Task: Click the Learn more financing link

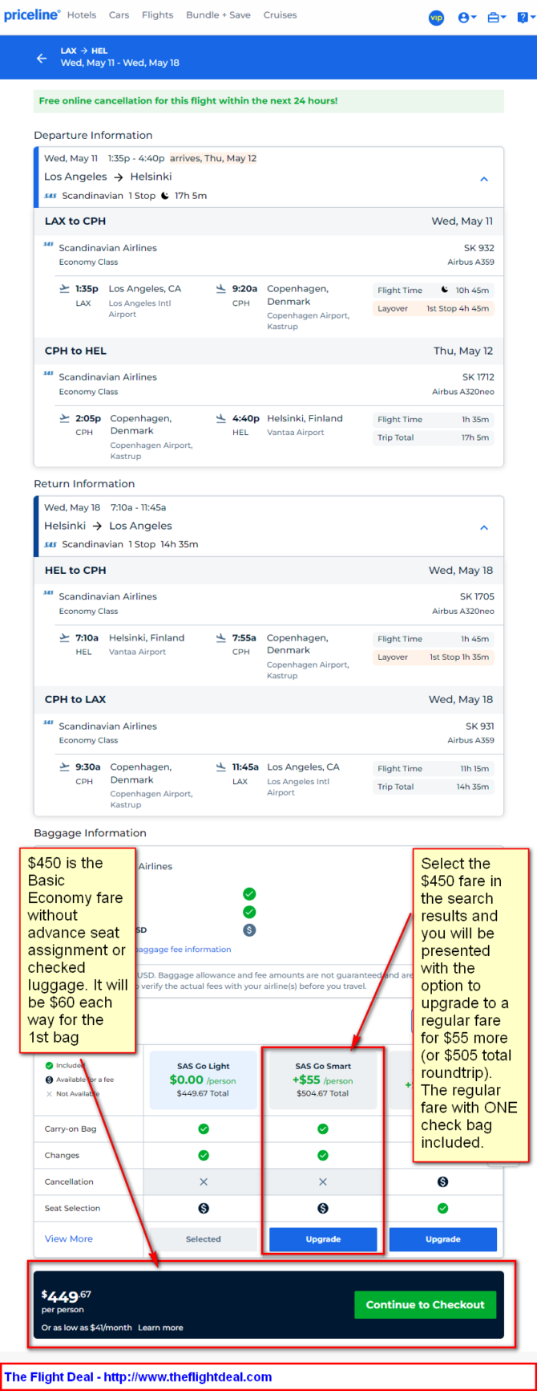Action: pyautogui.click(x=160, y=1328)
